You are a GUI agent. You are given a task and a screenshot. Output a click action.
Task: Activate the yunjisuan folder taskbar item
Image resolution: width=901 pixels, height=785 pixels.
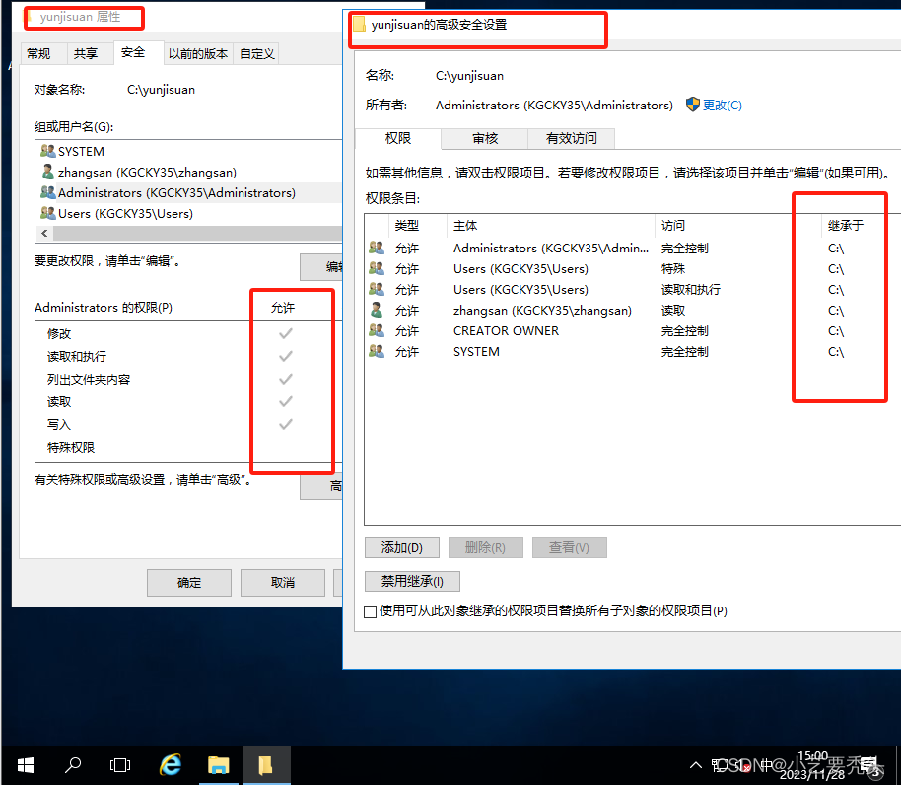[266, 765]
